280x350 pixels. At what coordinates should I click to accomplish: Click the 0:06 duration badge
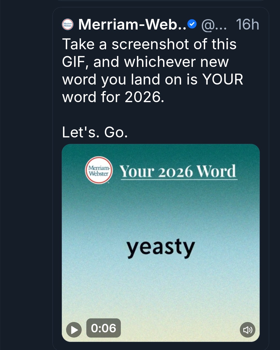(x=103, y=328)
